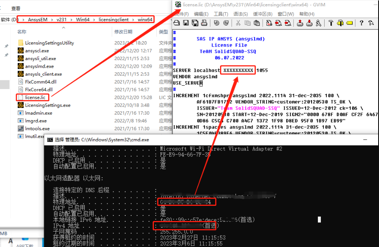This screenshot has width=379, height=247.
Task: Click the Copy icon in GVIM toolbar
Action: point(247,23)
